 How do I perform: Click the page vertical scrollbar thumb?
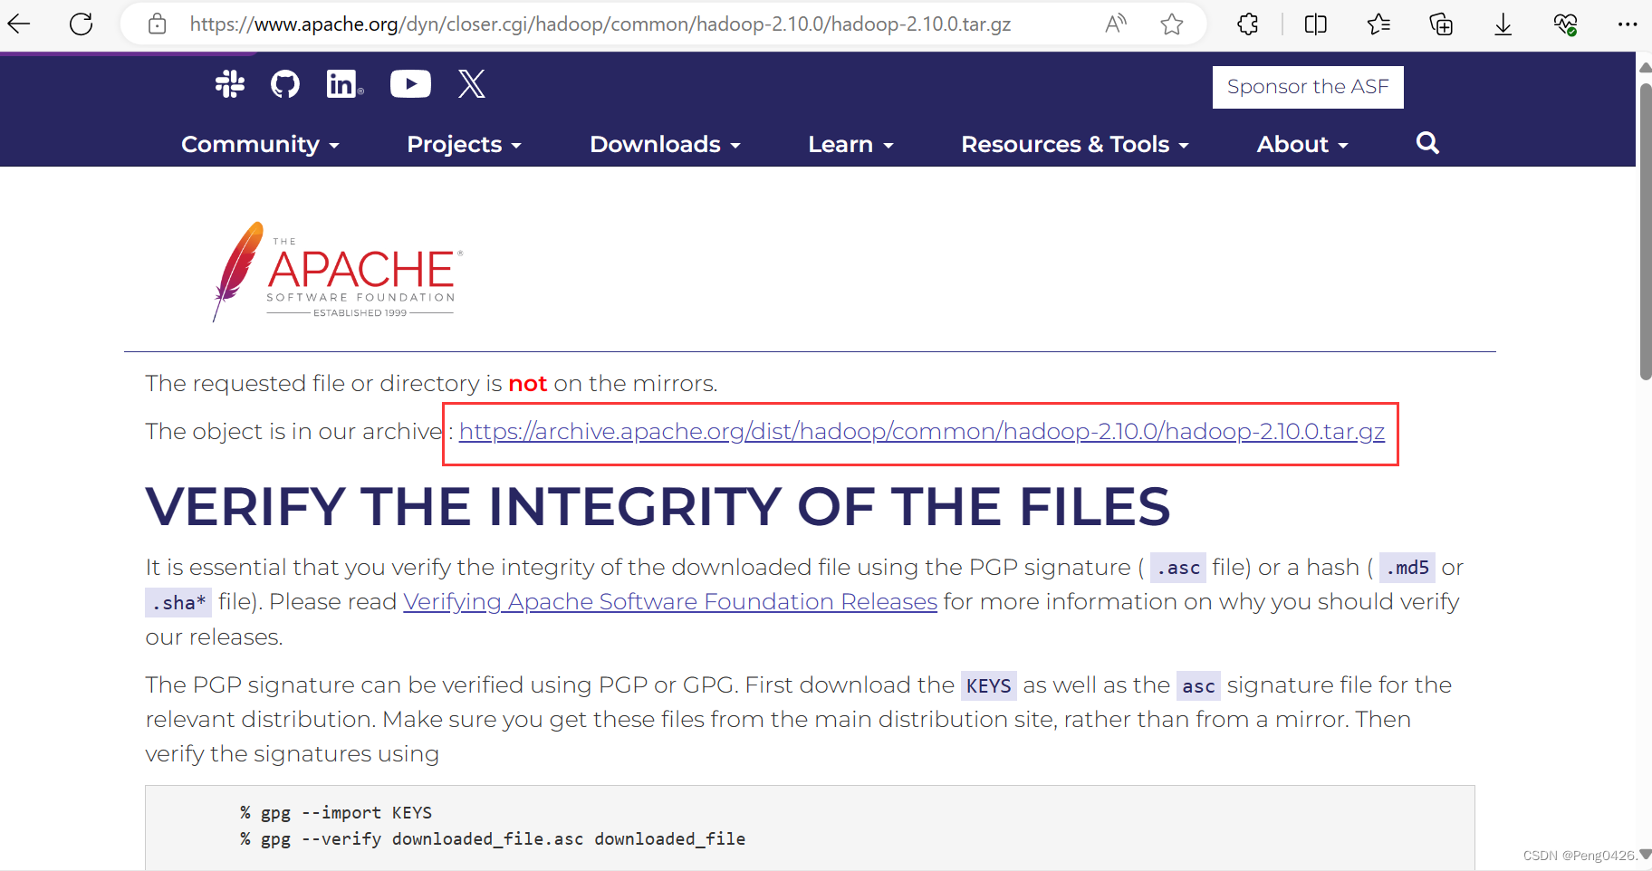[1645, 231]
